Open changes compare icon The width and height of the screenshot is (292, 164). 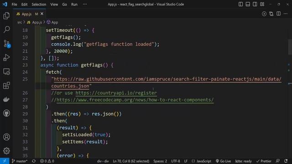(271, 14)
